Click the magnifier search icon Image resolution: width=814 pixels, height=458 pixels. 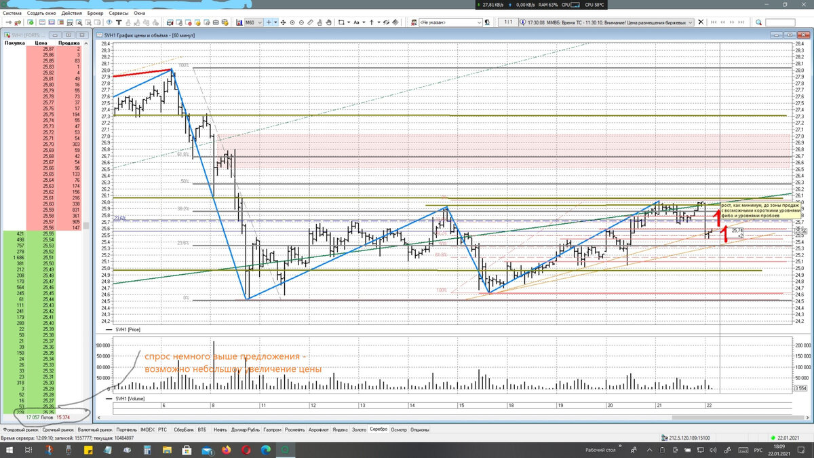(758, 22)
